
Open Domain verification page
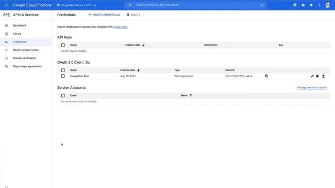pos(25,58)
